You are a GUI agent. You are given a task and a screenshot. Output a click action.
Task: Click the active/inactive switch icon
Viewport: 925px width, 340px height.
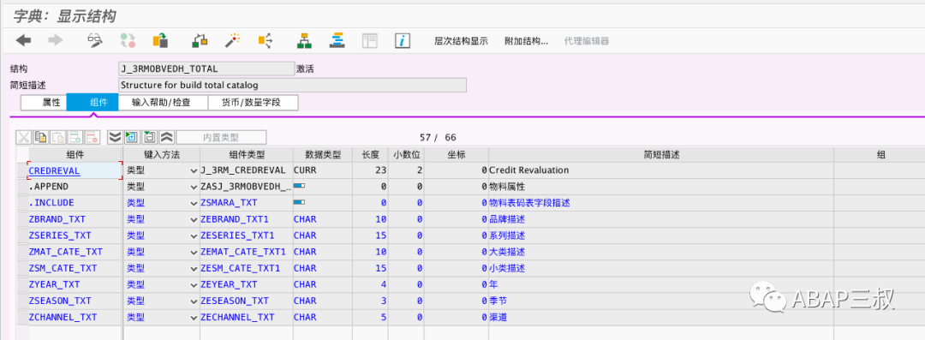(128, 40)
